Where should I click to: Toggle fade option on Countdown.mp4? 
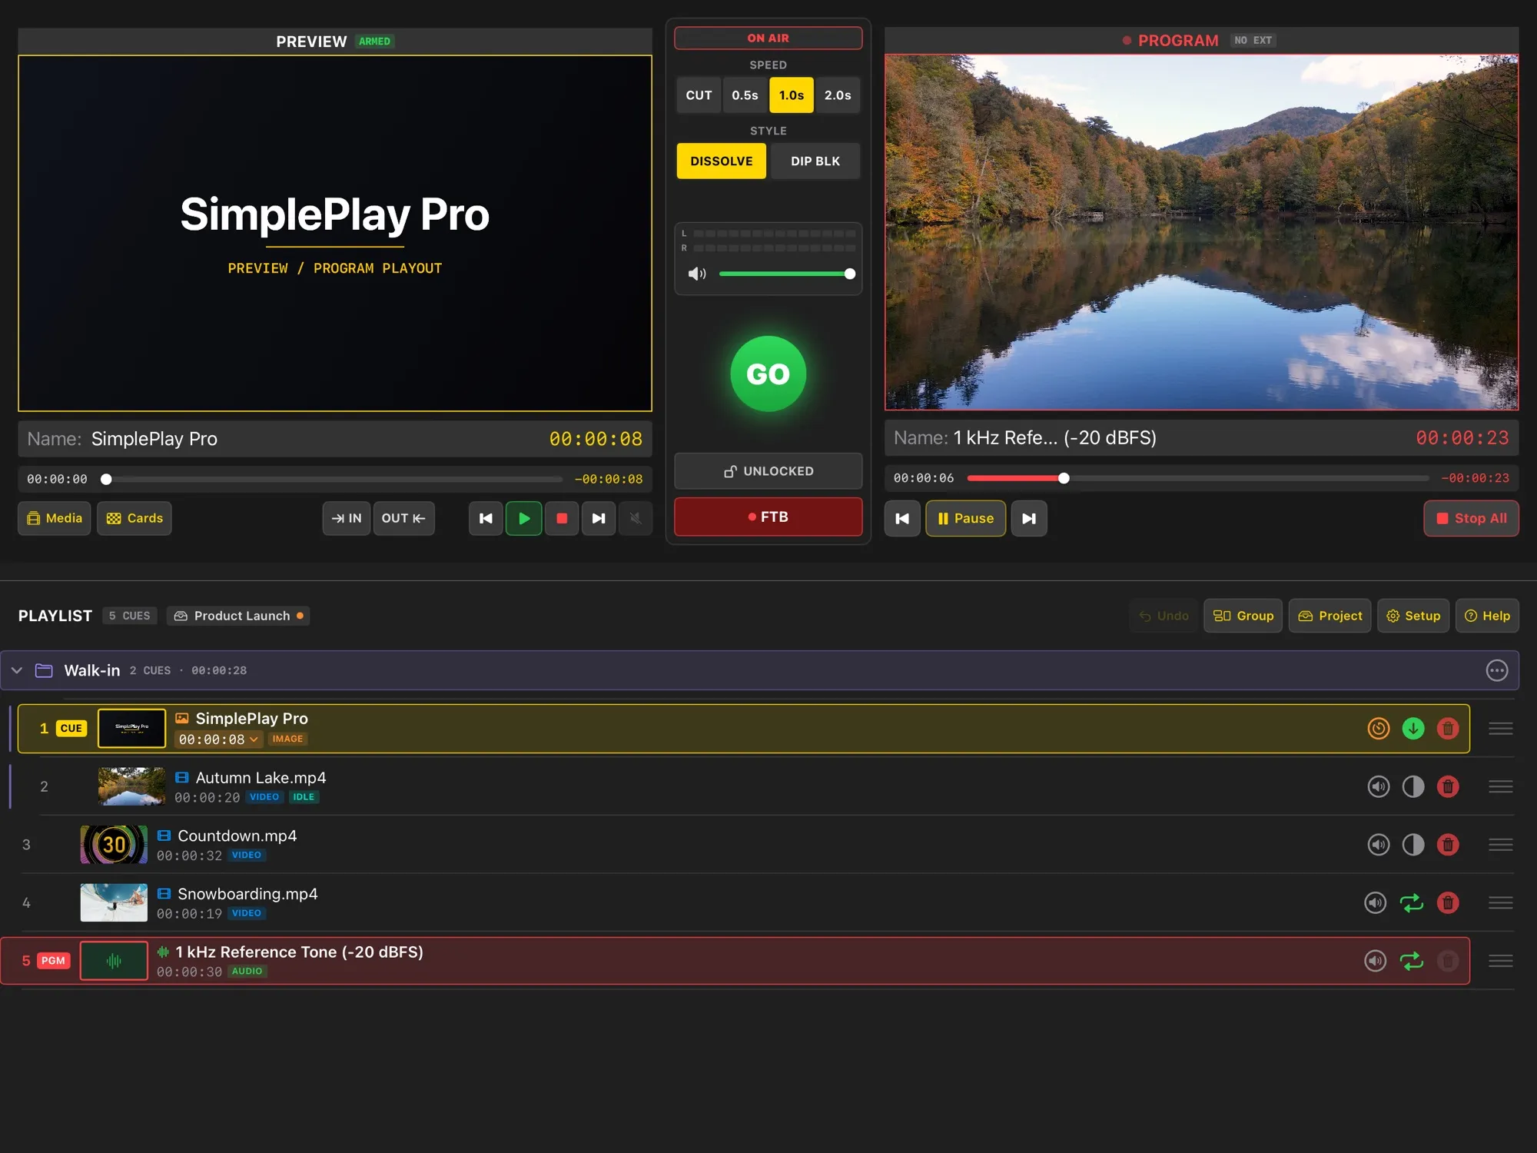pos(1413,845)
